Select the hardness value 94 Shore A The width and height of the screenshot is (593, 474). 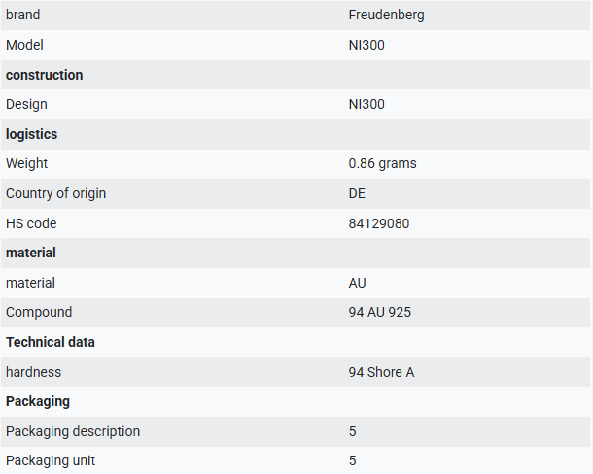point(382,372)
